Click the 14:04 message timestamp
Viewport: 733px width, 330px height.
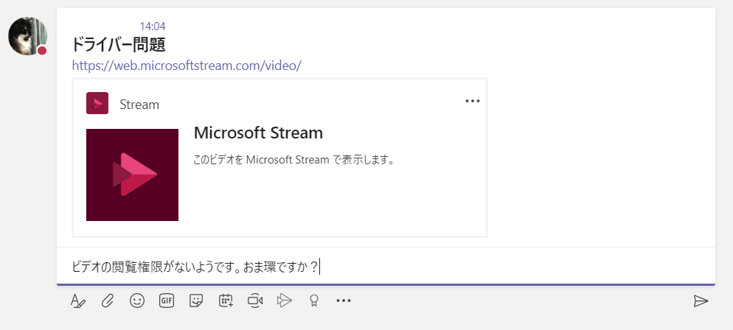point(153,27)
